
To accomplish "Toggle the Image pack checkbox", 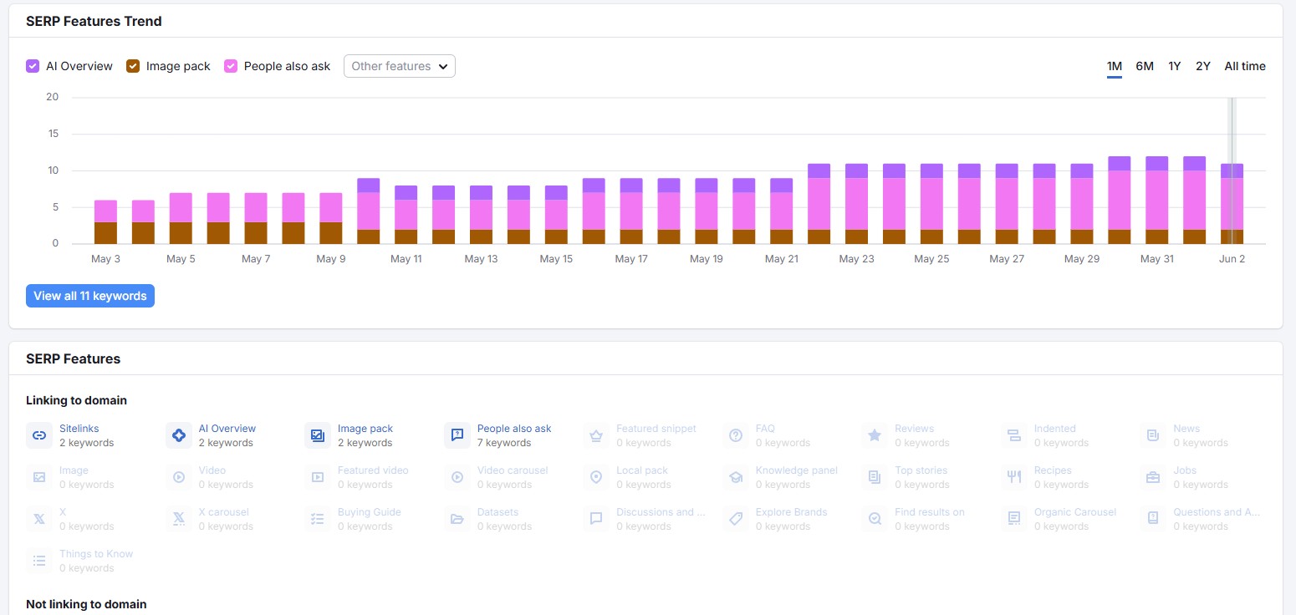I will coord(133,66).
